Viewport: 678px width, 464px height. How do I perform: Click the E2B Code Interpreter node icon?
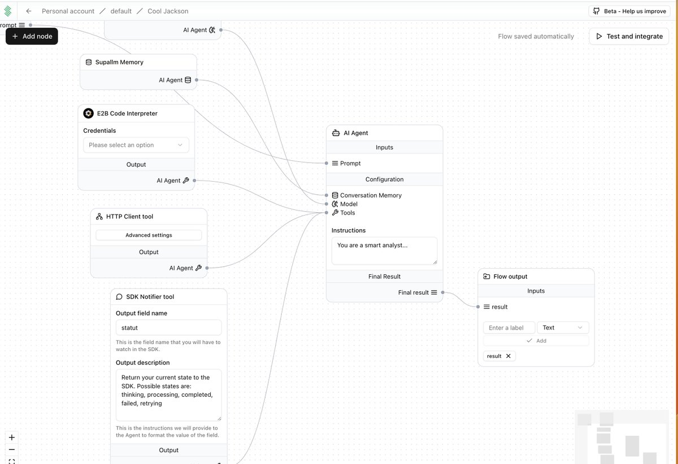pos(89,113)
